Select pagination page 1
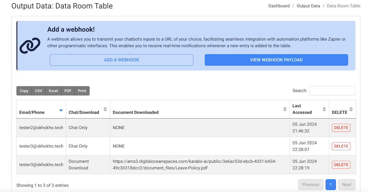369x192 pixels. (331, 185)
